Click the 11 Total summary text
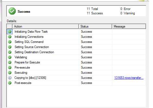Image resolution: width=153 pixels, height=108 pixels. (92, 9)
